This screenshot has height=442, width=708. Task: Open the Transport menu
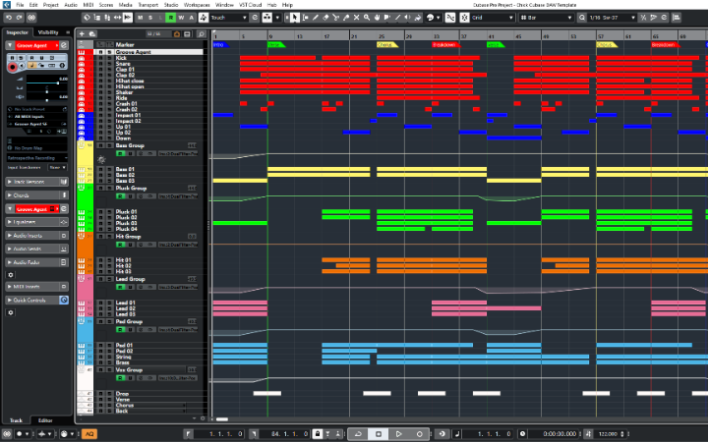coord(148,5)
